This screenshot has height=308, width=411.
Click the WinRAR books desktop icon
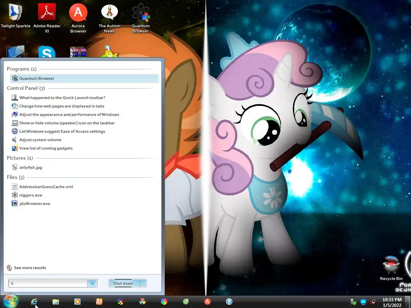click(78, 52)
